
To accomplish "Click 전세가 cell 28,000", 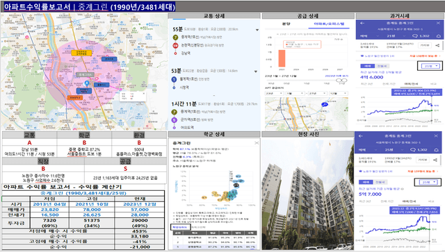I will [140, 215].
